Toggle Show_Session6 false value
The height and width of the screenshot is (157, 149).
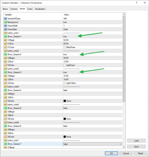pos(92,126)
